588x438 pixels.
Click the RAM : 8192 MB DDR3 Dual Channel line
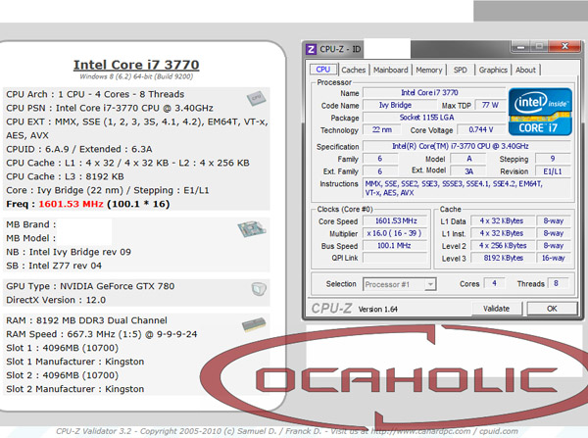coord(86,320)
